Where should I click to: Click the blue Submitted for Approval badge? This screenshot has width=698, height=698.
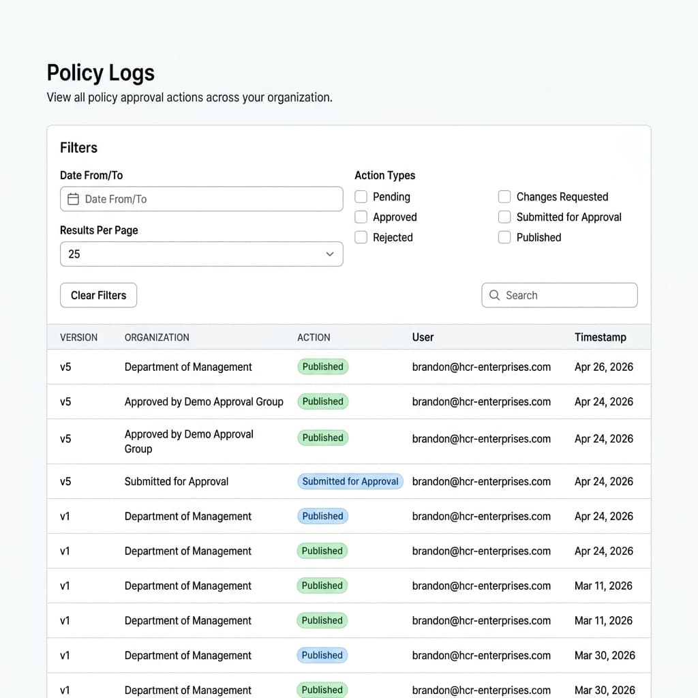point(350,481)
